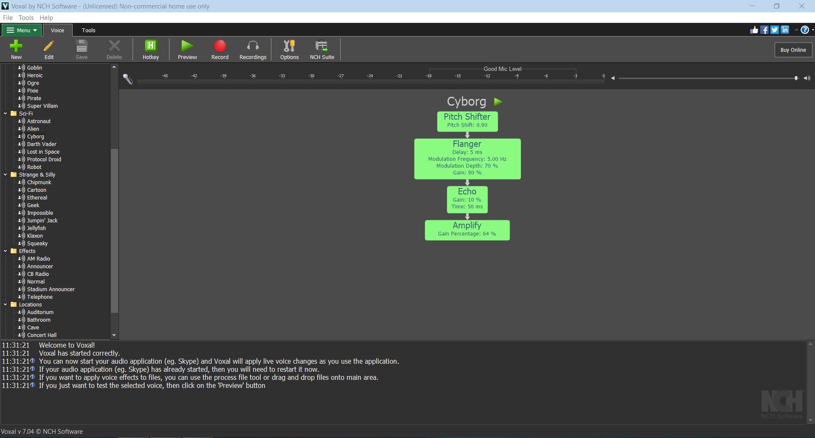Select the Flanger effect block
This screenshot has width=815, height=438.
(x=467, y=159)
